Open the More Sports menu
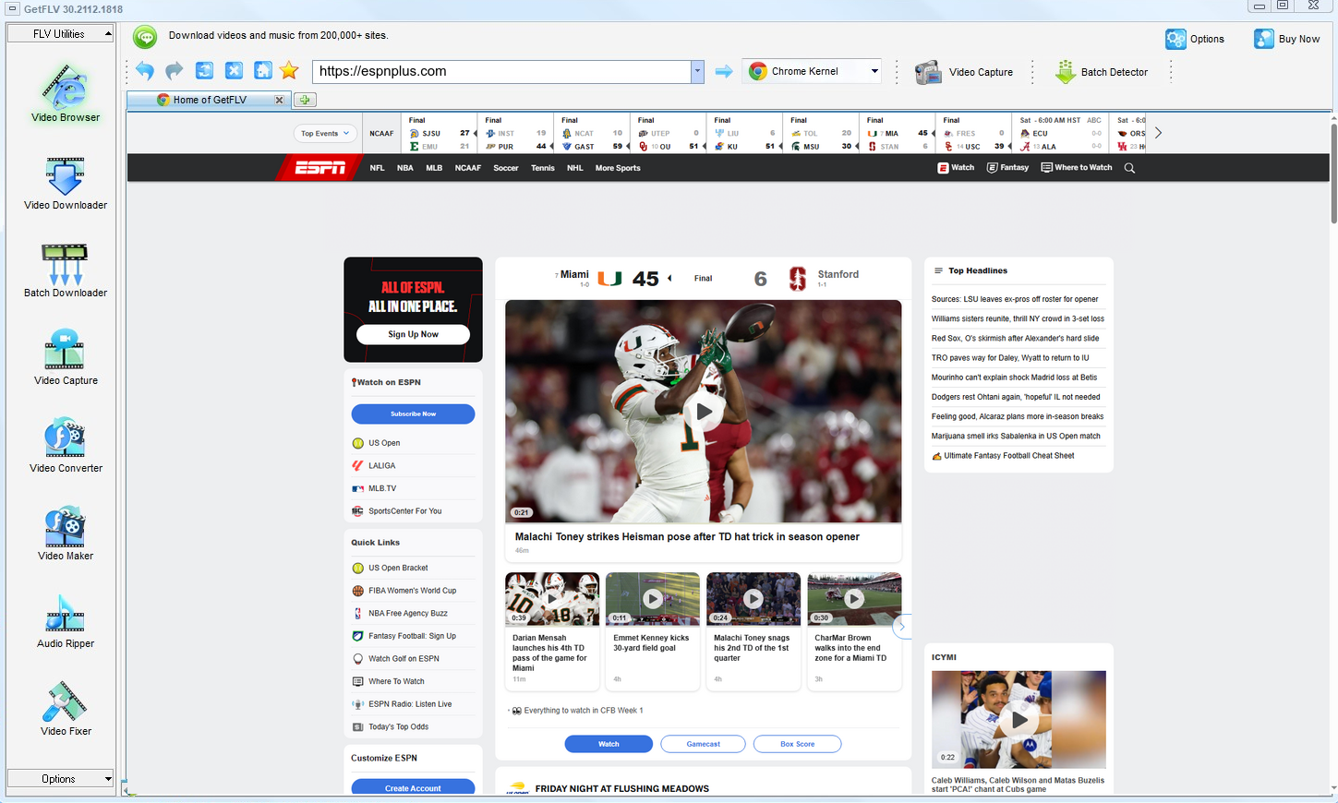 [618, 168]
